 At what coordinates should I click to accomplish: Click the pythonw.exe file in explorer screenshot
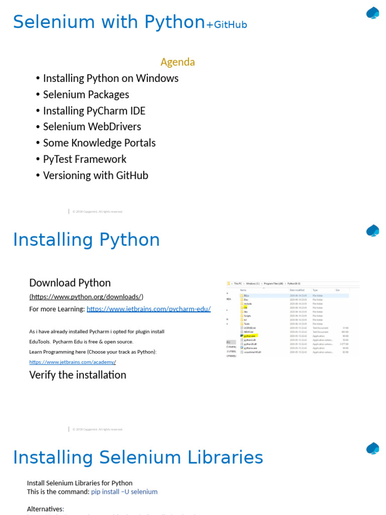(x=250, y=348)
